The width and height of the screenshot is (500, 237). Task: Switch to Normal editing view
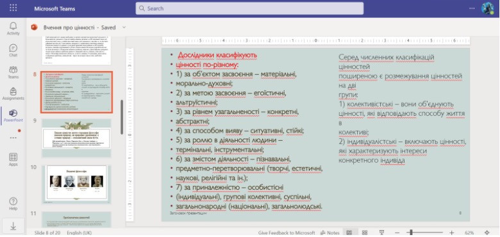(349, 233)
